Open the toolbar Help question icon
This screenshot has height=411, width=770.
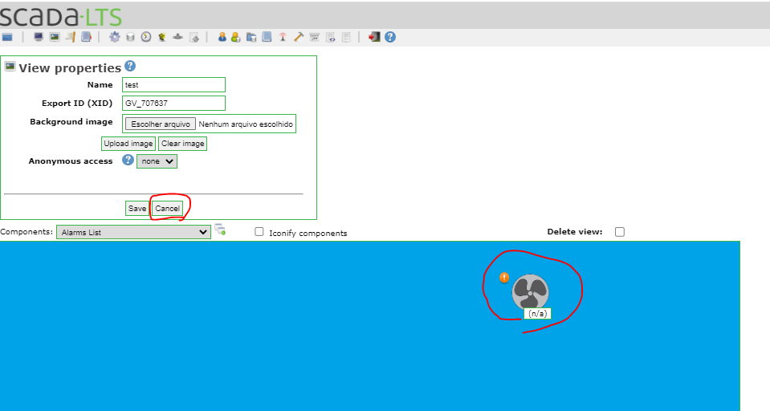pyautogui.click(x=390, y=37)
